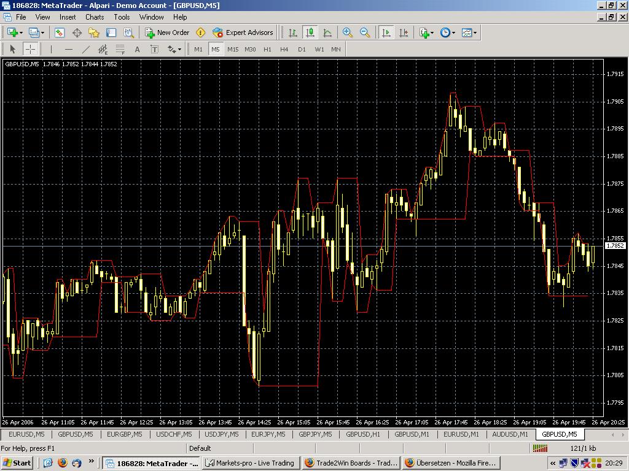Viewport: 629px width, 471px height.
Task: Select the vertical line drawing tool
Action: 51,49
